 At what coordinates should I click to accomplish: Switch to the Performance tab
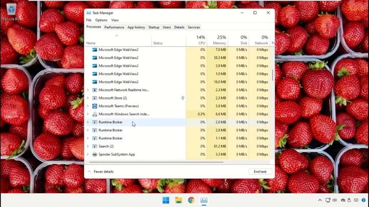(114, 27)
